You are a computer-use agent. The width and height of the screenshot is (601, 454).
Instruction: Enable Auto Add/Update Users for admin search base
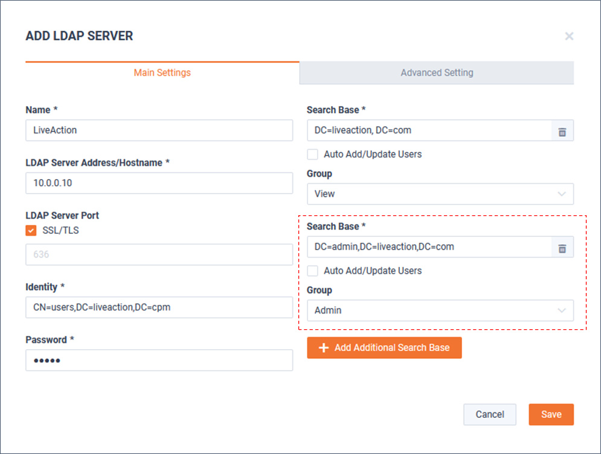tap(313, 271)
